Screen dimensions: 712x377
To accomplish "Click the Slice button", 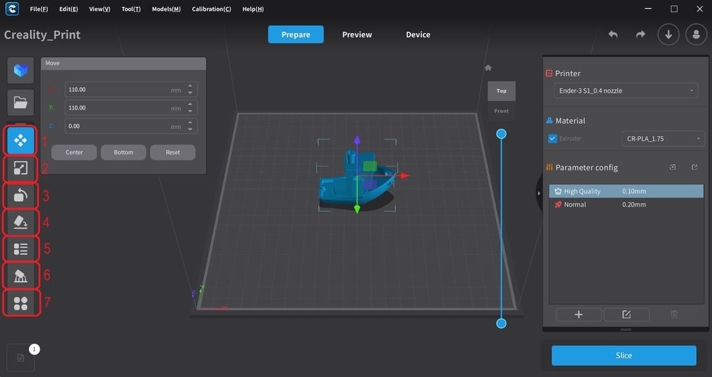I will pos(624,355).
